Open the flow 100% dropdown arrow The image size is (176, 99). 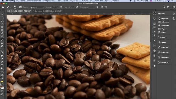73,7
